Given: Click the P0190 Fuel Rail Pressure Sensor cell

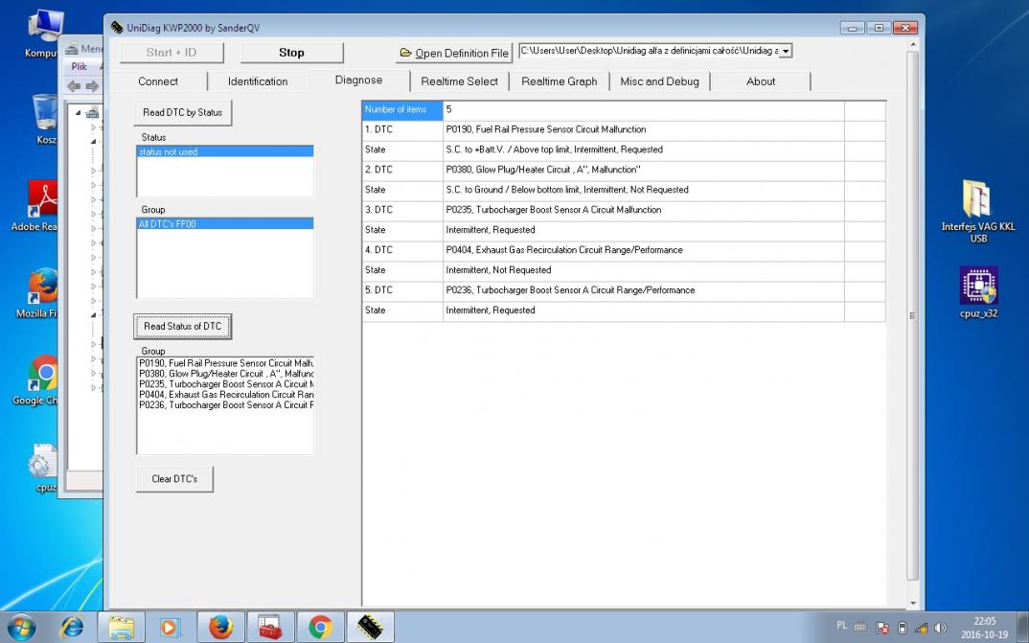Looking at the screenshot, I should 643,129.
